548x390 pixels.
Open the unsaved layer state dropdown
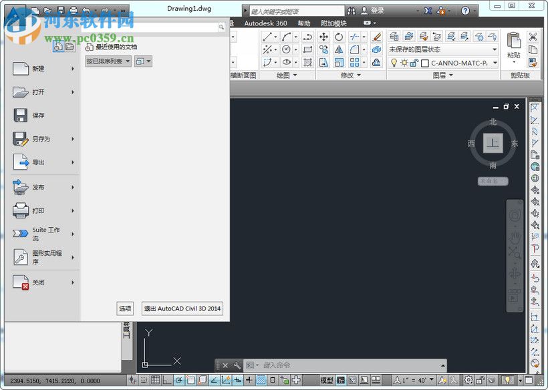coord(495,49)
